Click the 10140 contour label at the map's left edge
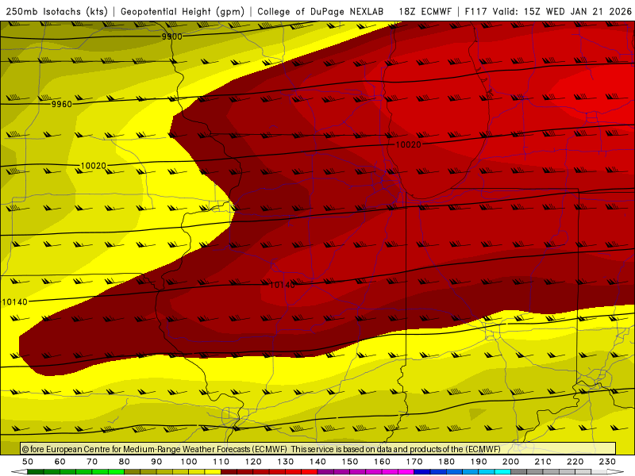The width and height of the screenshot is (635, 476). [x=15, y=302]
